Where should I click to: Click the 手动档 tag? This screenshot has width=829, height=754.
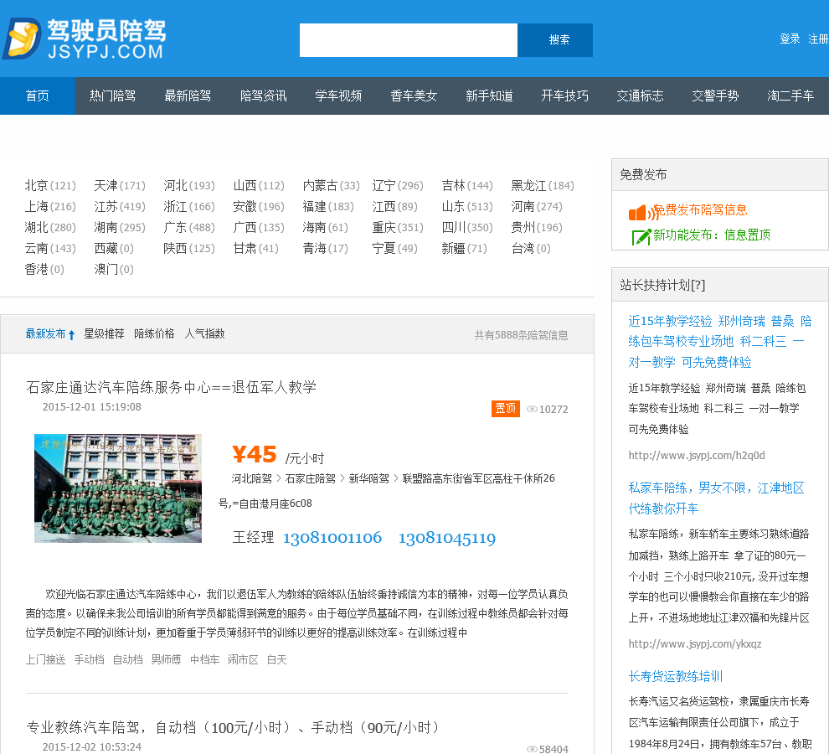click(90, 660)
